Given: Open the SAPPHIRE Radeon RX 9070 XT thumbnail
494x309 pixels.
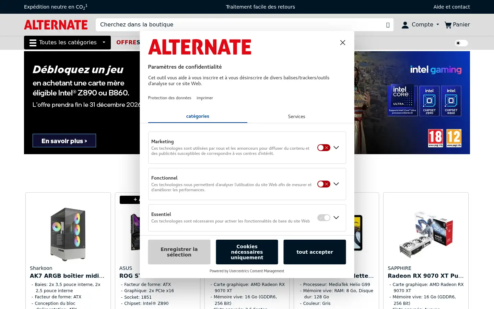Looking at the screenshot, I should [x=426, y=234].
